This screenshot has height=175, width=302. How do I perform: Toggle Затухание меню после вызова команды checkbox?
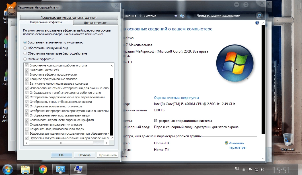pyautogui.click(x=26, y=84)
